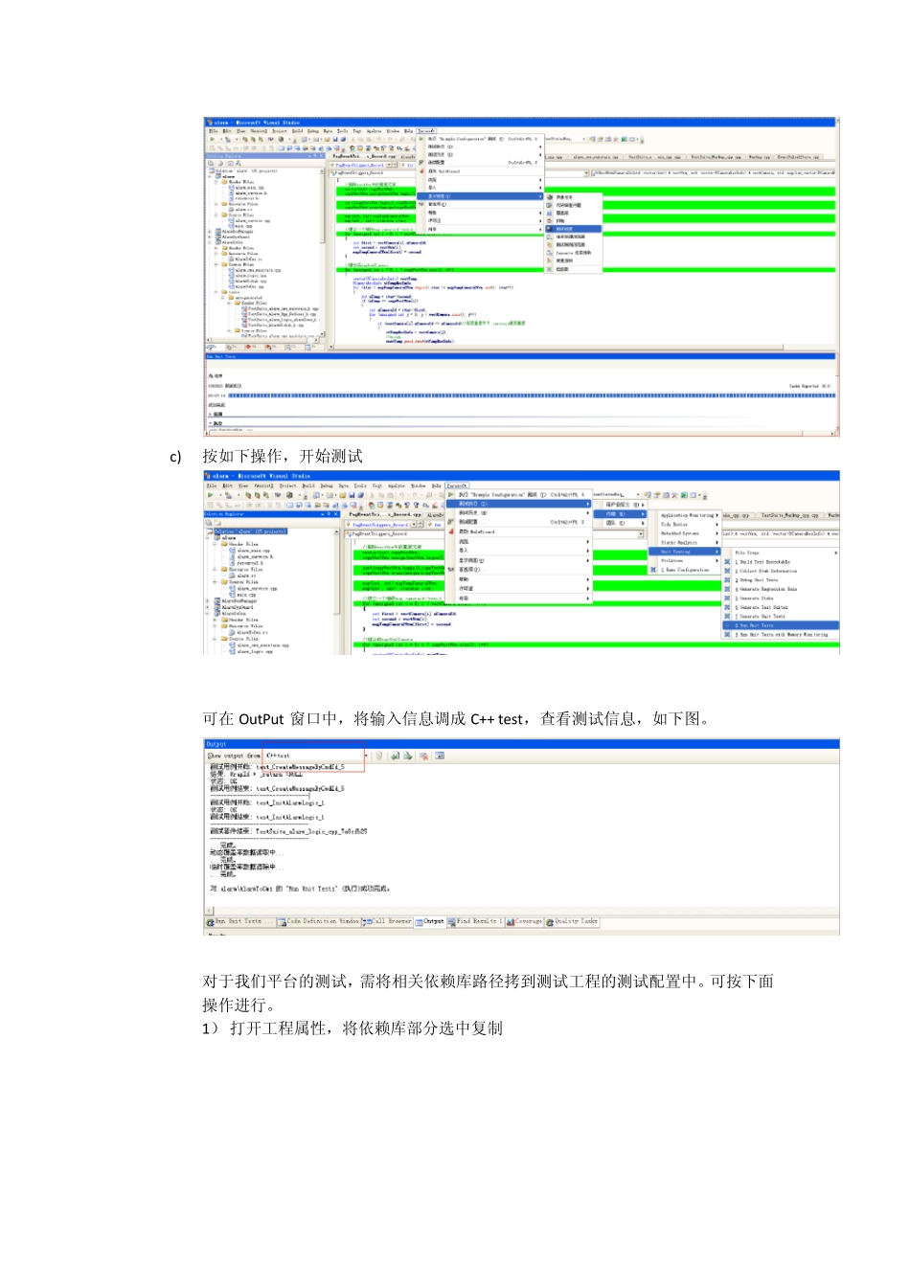Select 'autogenerated' folder in Solution Explorer tree

coord(248,298)
